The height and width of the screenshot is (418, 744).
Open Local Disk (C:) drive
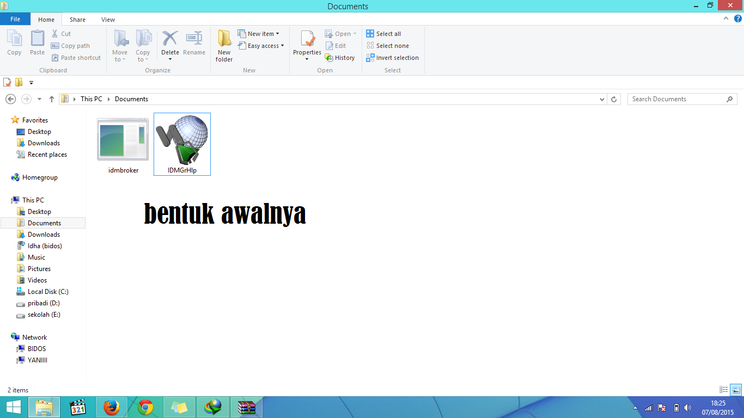(48, 292)
